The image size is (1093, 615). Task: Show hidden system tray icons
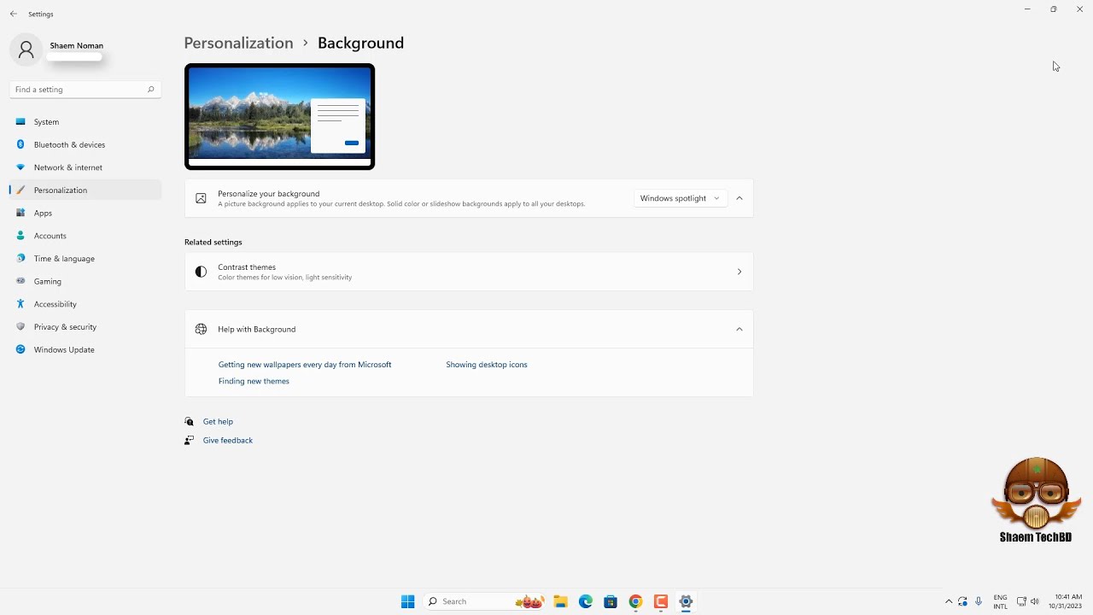coord(948,601)
